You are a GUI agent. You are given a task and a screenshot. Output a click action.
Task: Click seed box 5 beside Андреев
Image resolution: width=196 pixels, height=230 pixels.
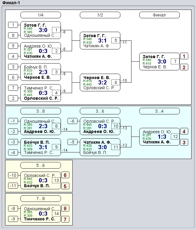click(x=13, y=46)
